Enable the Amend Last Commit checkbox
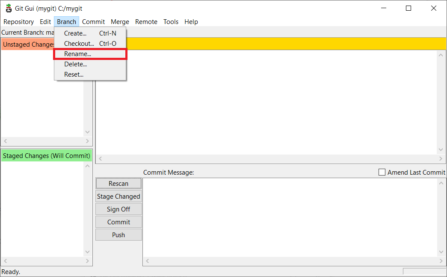Screen dimensions: 447x277 382,172
